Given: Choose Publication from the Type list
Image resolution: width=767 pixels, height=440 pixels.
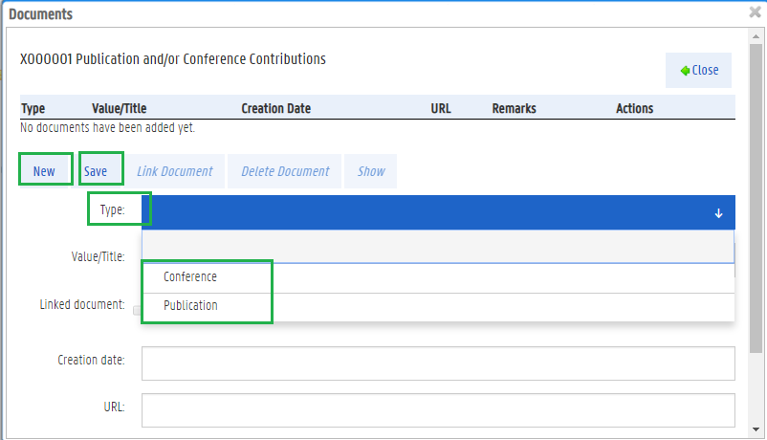Looking at the screenshot, I should 190,306.
